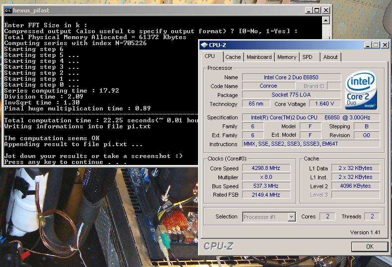This screenshot has width=392, height=267.
Task: Open the Memory tab in CPU-Z
Action: (286, 57)
